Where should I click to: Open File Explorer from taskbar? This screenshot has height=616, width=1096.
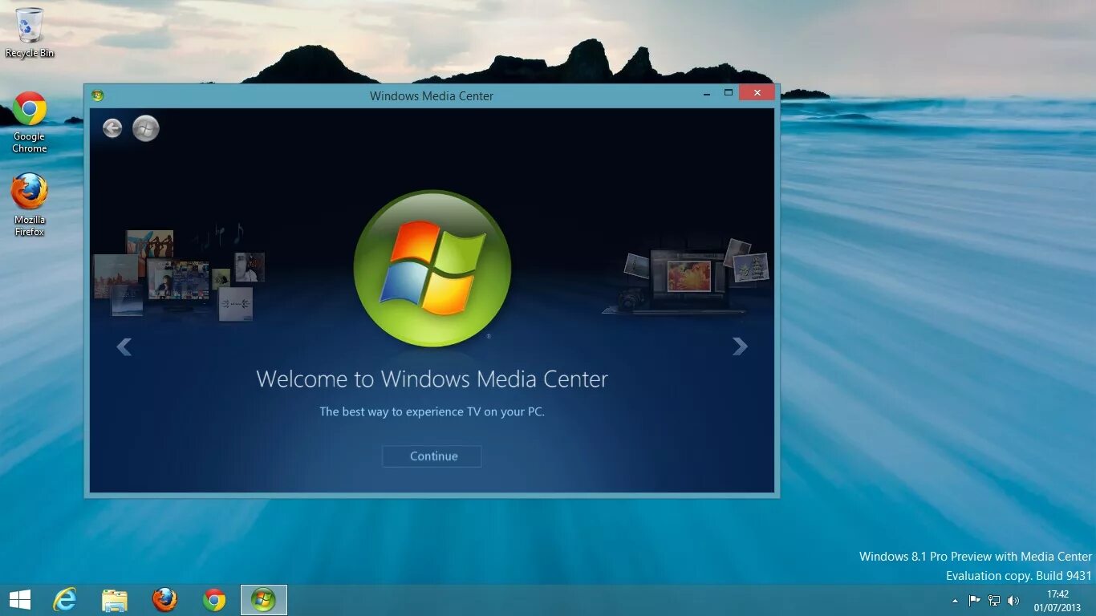(x=115, y=600)
